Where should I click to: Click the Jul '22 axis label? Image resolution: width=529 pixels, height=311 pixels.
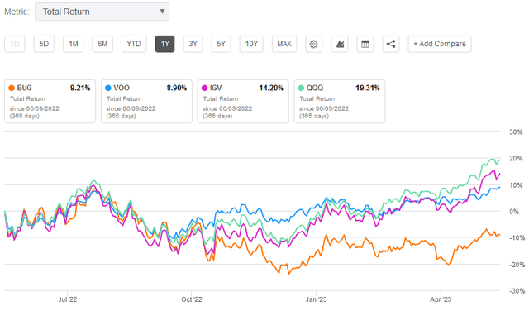(68, 299)
